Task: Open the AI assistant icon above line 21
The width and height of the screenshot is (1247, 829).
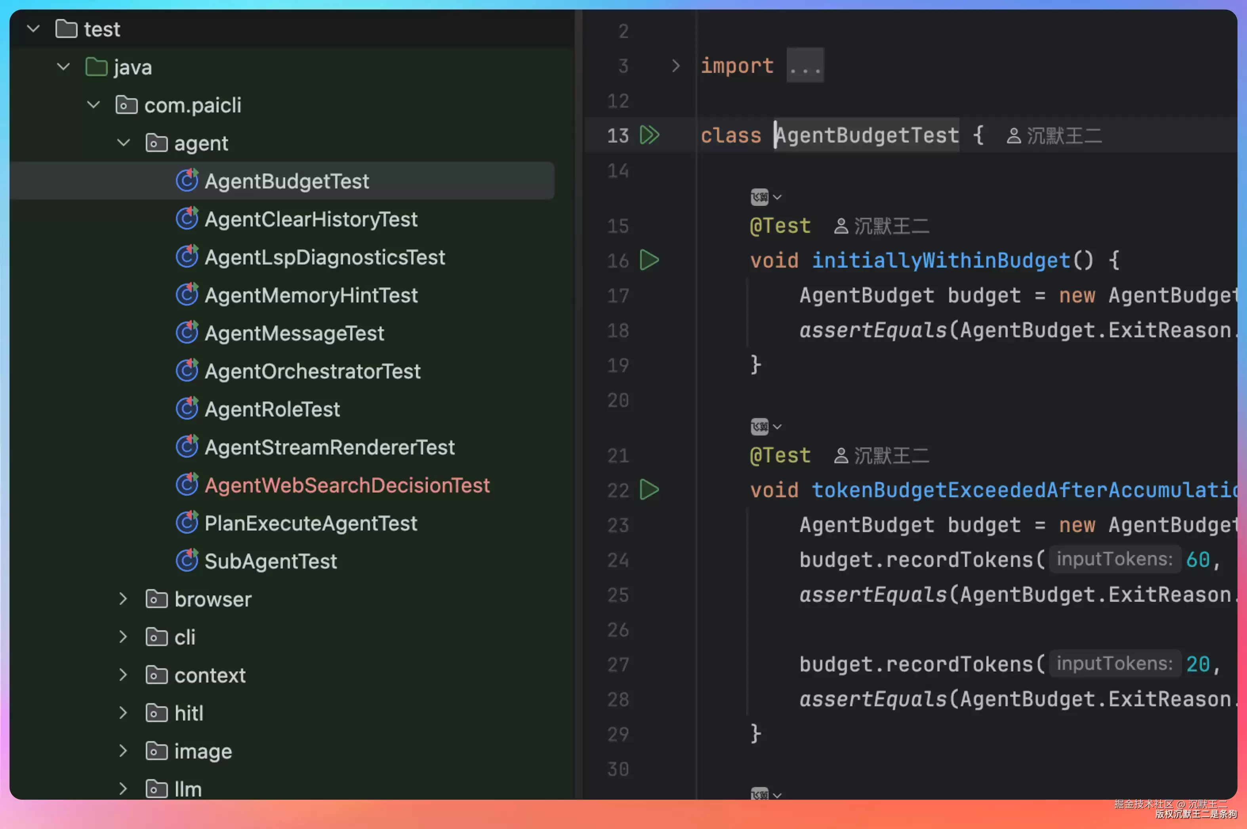Action: tap(759, 427)
